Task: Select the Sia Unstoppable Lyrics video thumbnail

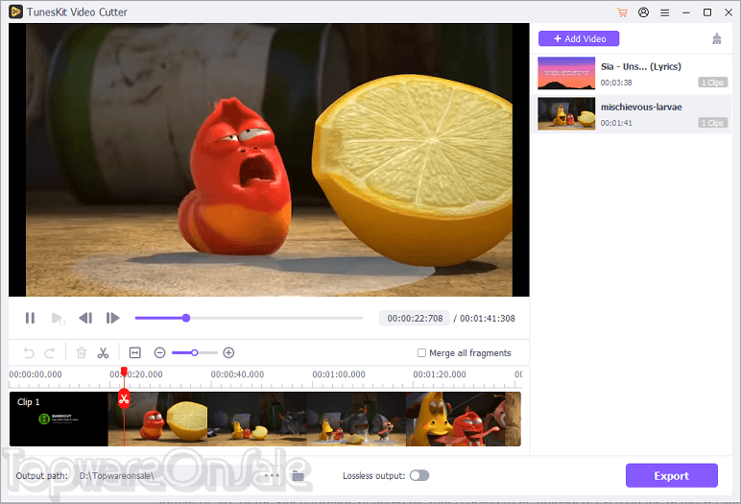Action: 566,73
